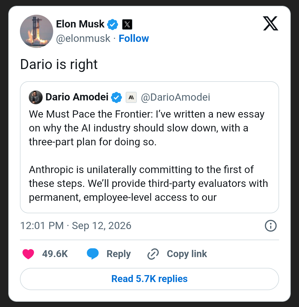Click the 12:01 PM Sep 12, 2026 timestamp
299x307 pixels.
[76, 225]
